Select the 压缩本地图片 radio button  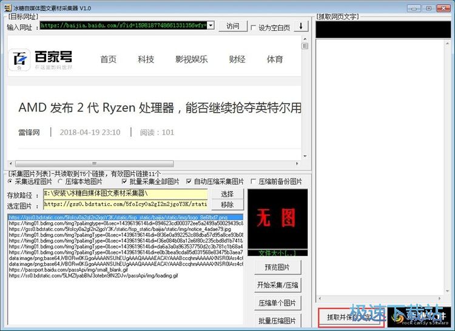click(x=60, y=181)
